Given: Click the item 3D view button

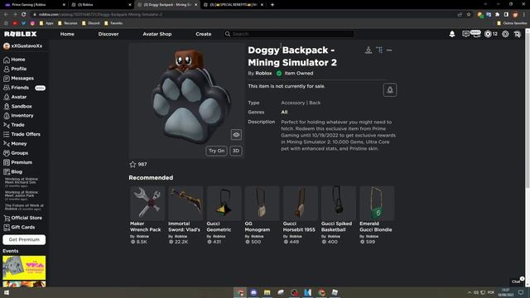Looking at the screenshot, I should (236, 151).
